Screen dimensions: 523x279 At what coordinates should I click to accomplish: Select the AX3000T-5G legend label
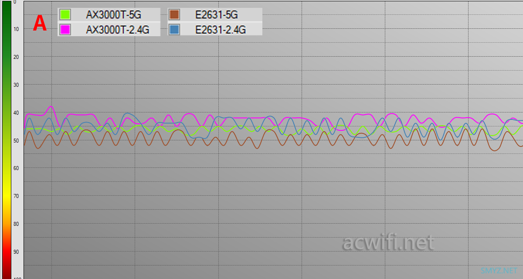point(113,14)
